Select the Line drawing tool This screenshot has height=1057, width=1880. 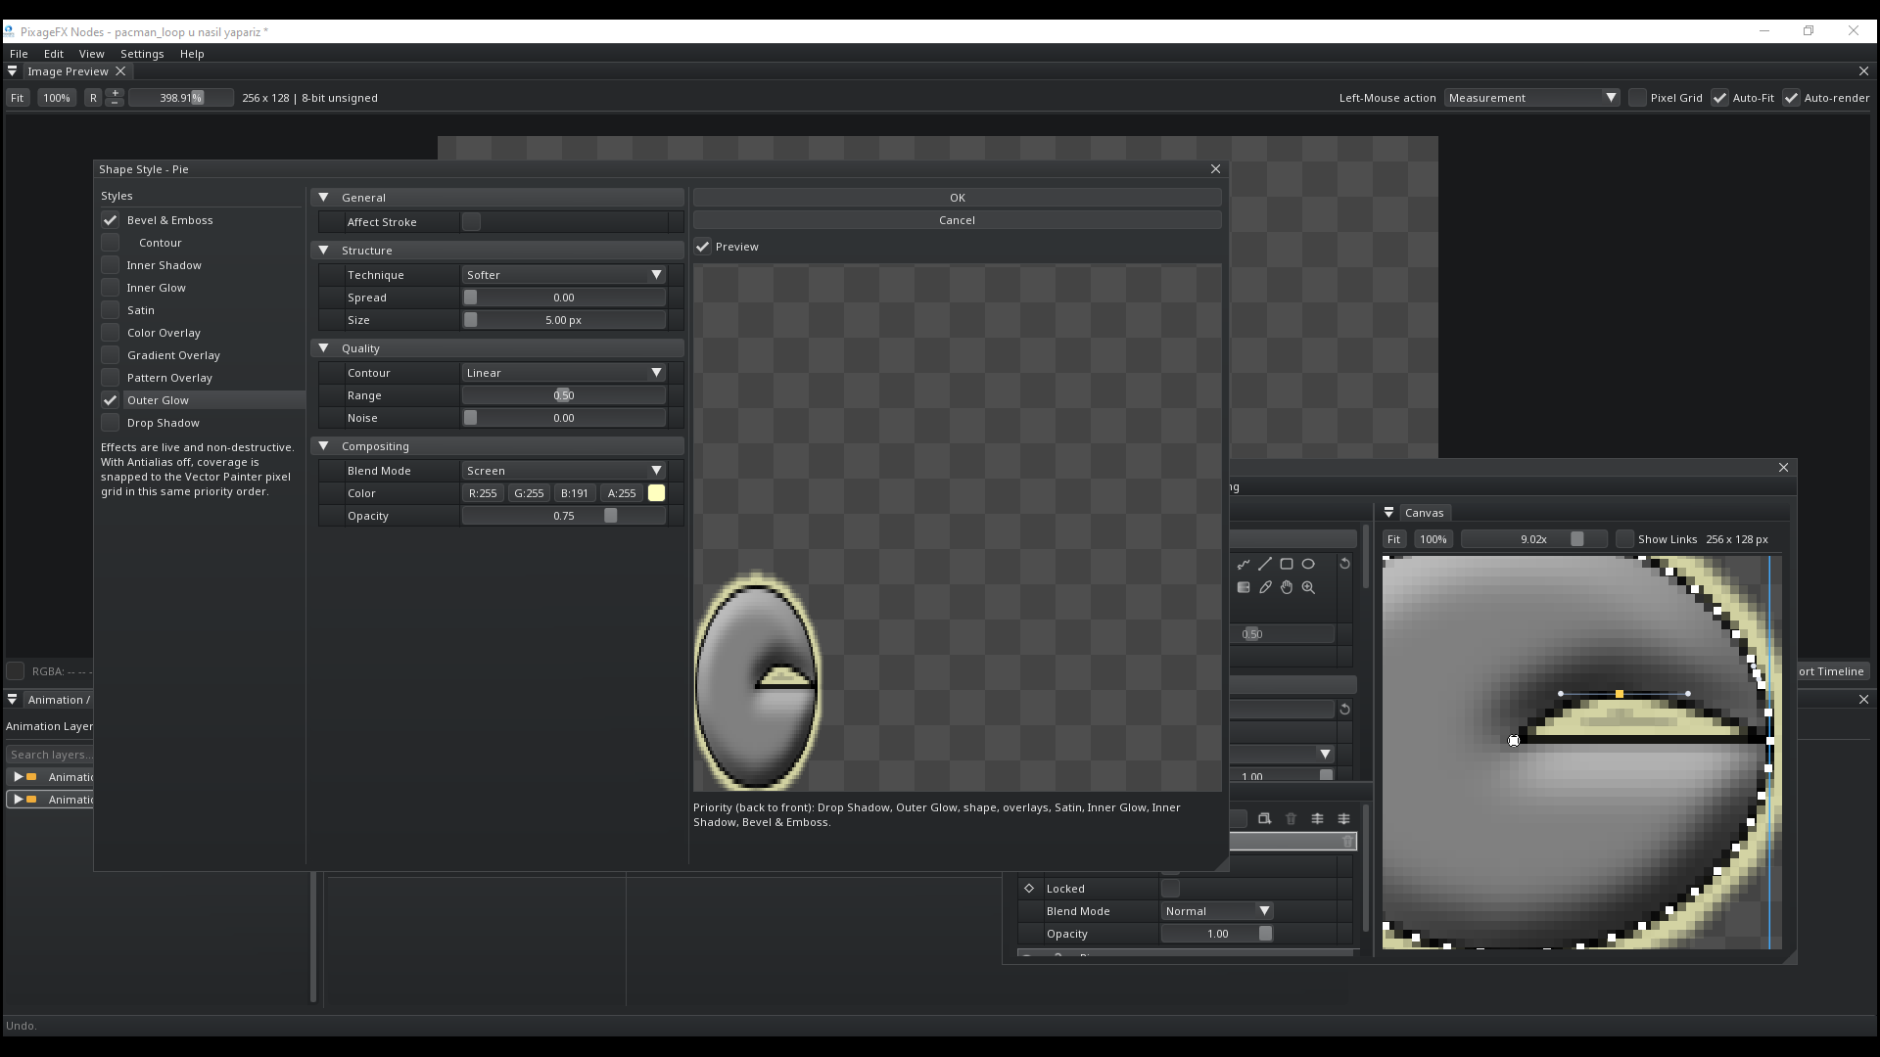1265,565
